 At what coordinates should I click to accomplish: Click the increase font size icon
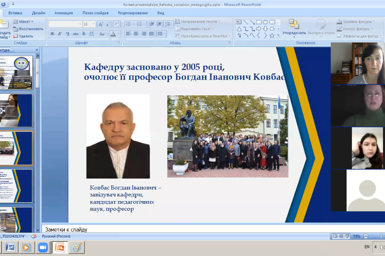point(100,24)
